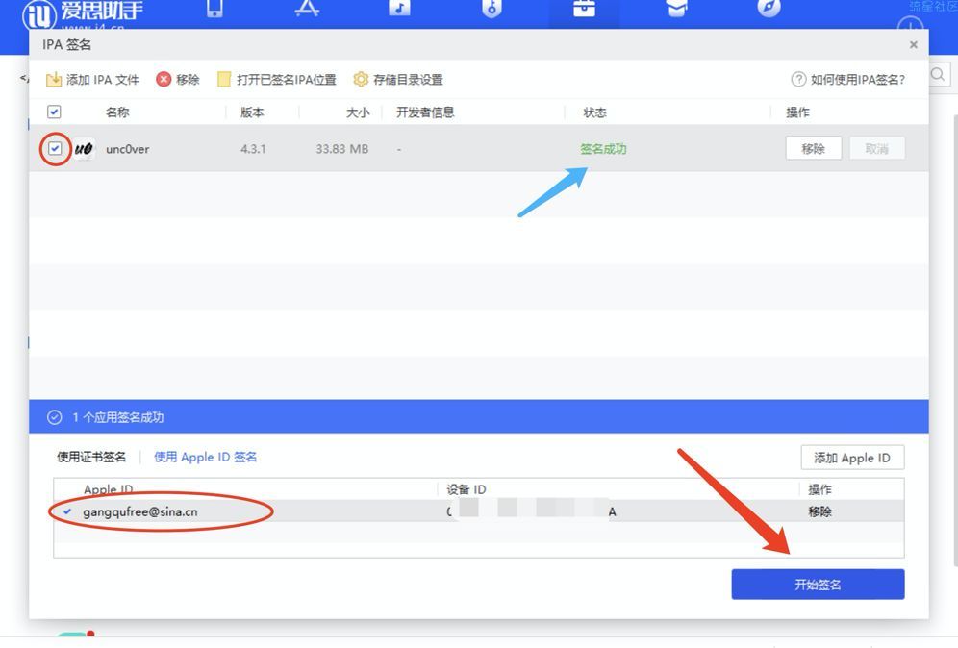Click the 大小 column header
Image resolution: width=958 pixels, height=648 pixels.
coord(358,112)
